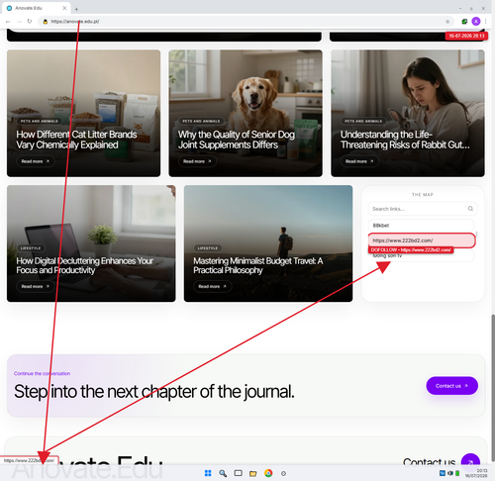Click Lifestyle tag on decluttering card
Screen dimensions: 495x481
click(31, 248)
